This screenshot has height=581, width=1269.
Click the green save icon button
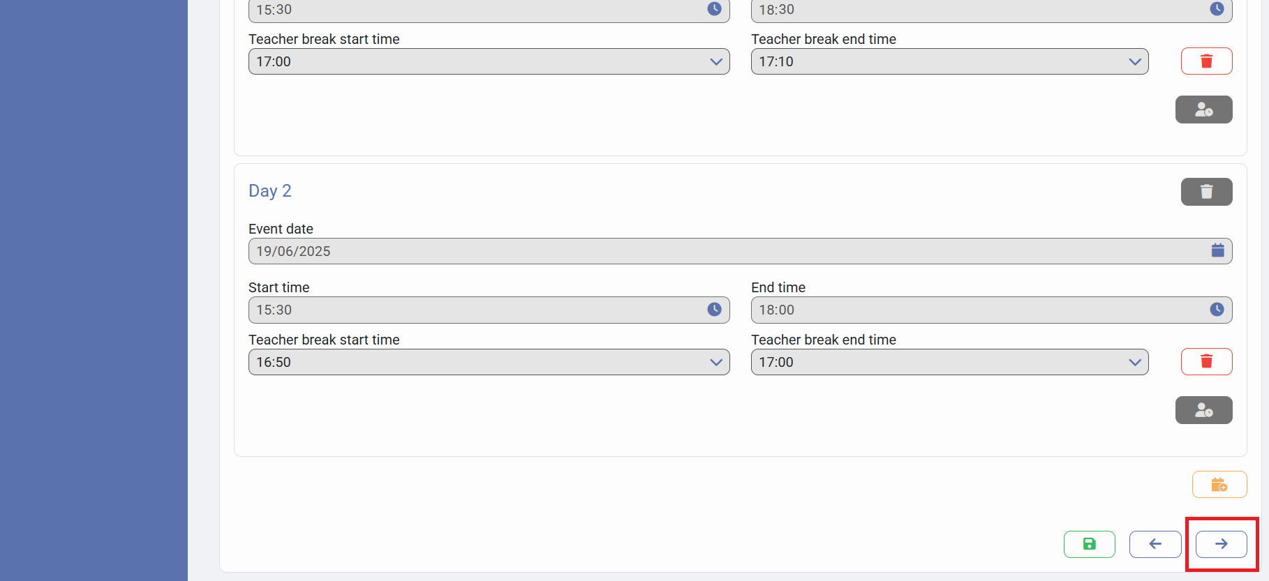coord(1089,544)
